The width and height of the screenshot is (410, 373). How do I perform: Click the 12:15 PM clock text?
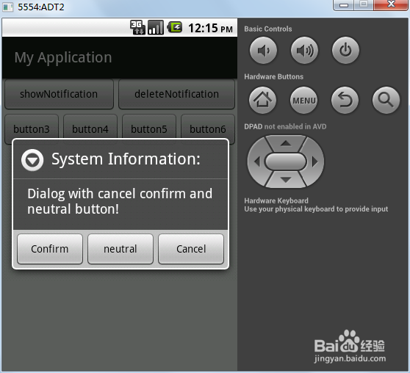(210, 28)
